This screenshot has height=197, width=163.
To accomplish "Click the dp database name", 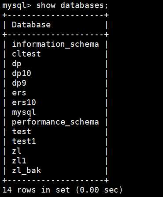I will coord(17,64).
